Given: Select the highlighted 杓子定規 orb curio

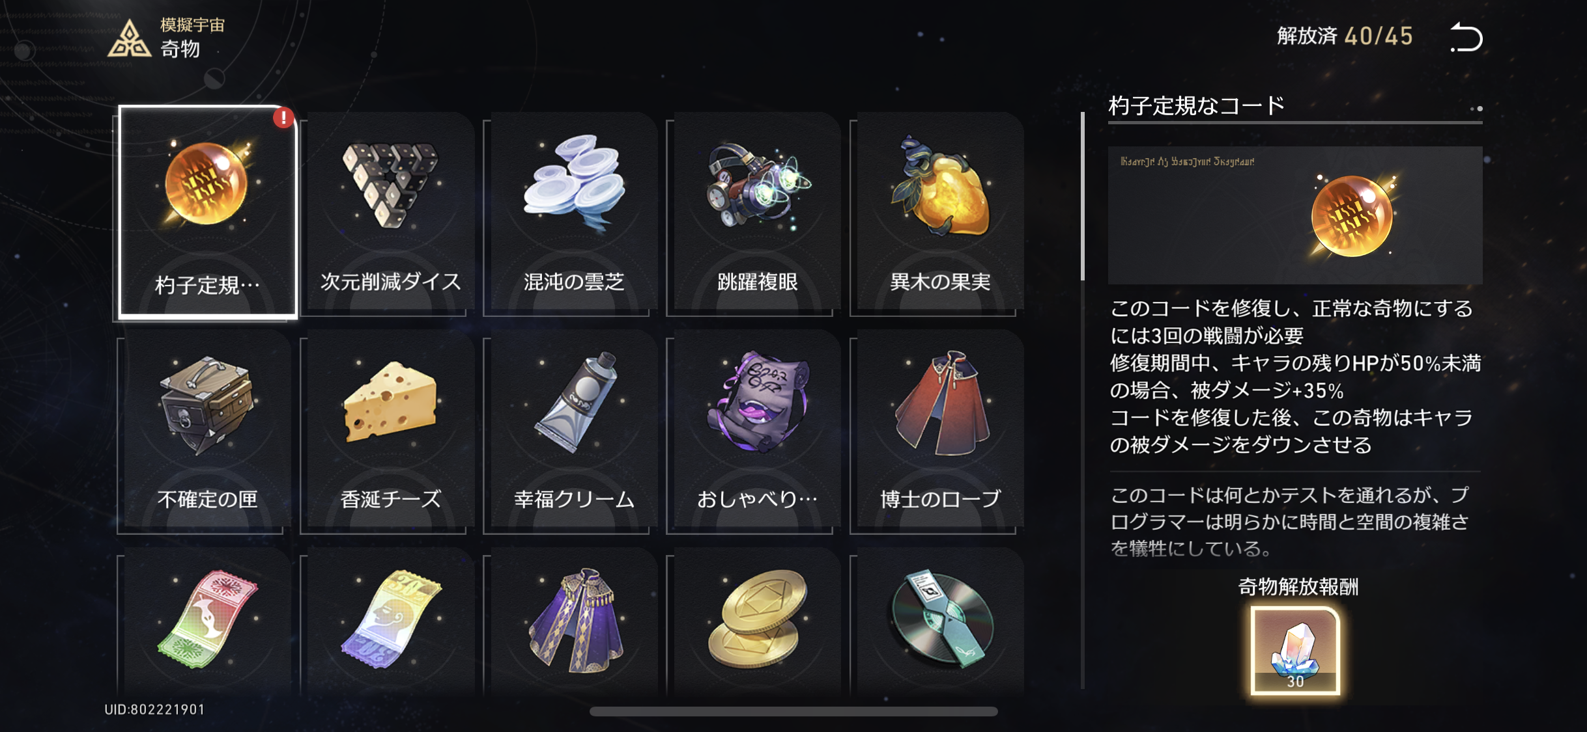Looking at the screenshot, I should pos(207,212).
